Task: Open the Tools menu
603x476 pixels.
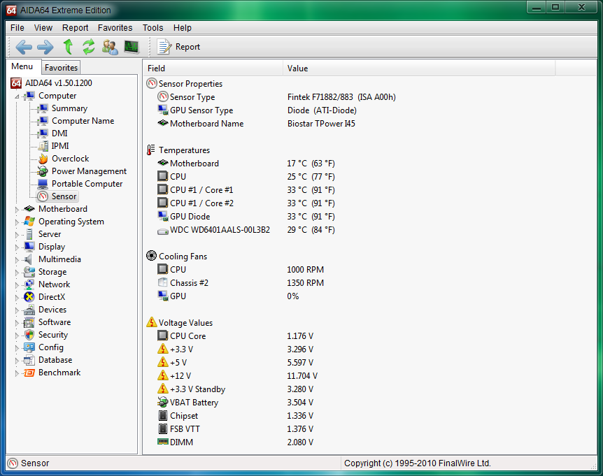Action: 152,28
